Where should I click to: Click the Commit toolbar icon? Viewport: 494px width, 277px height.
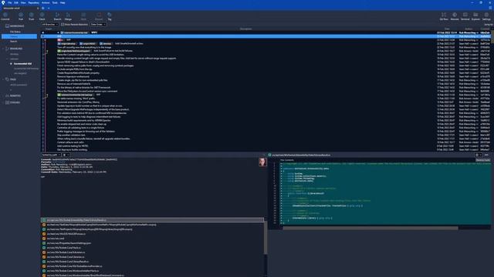coord(5,16)
